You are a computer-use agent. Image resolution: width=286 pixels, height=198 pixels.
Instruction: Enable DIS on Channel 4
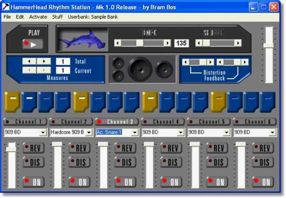[x=171, y=162]
